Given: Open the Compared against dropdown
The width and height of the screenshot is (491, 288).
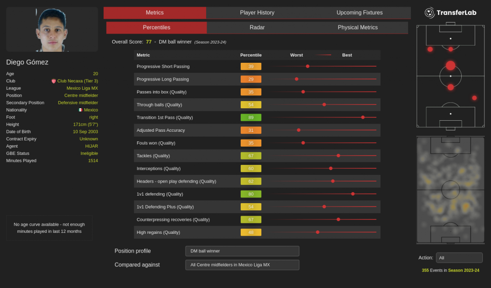Looking at the screenshot, I should click(x=242, y=265).
